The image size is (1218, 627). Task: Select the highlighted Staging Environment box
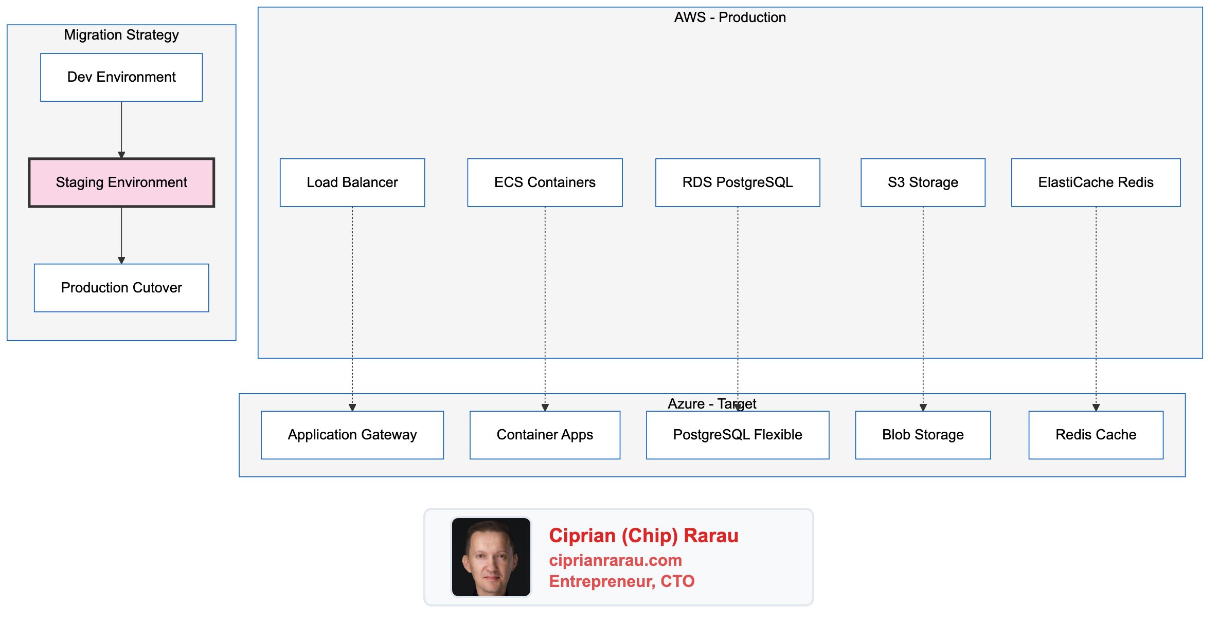point(121,182)
